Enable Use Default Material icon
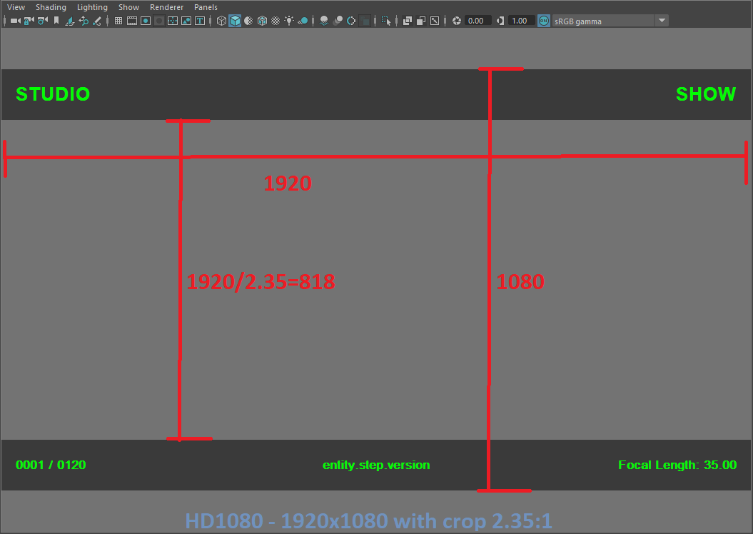This screenshot has width=753, height=534. click(x=248, y=21)
